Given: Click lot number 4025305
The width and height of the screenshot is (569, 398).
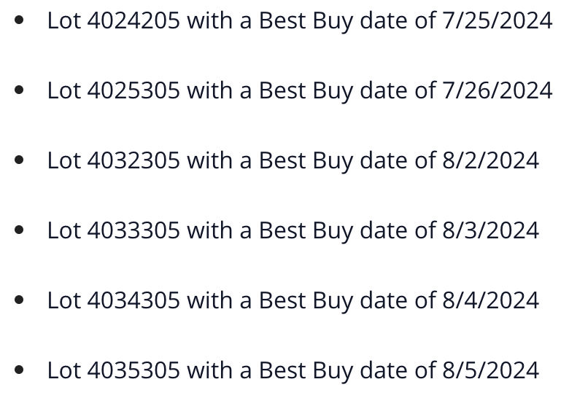Looking at the screenshot, I should pos(133,90).
